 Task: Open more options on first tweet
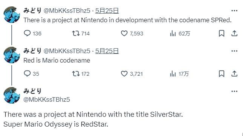click(x=234, y=11)
